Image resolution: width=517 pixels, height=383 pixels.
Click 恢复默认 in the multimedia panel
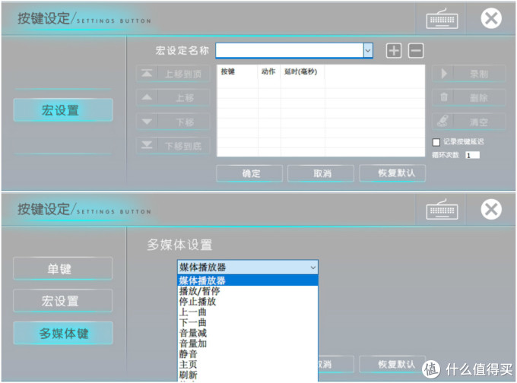(392, 364)
